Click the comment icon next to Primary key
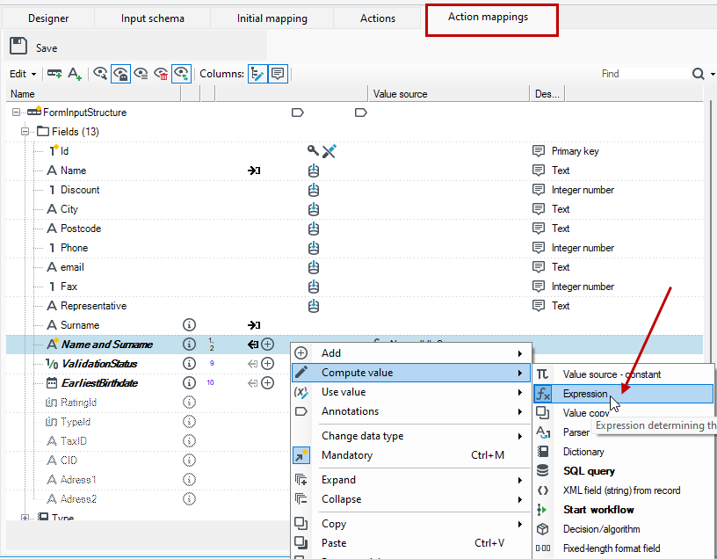Screen dimensions: 717x559 [539, 151]
